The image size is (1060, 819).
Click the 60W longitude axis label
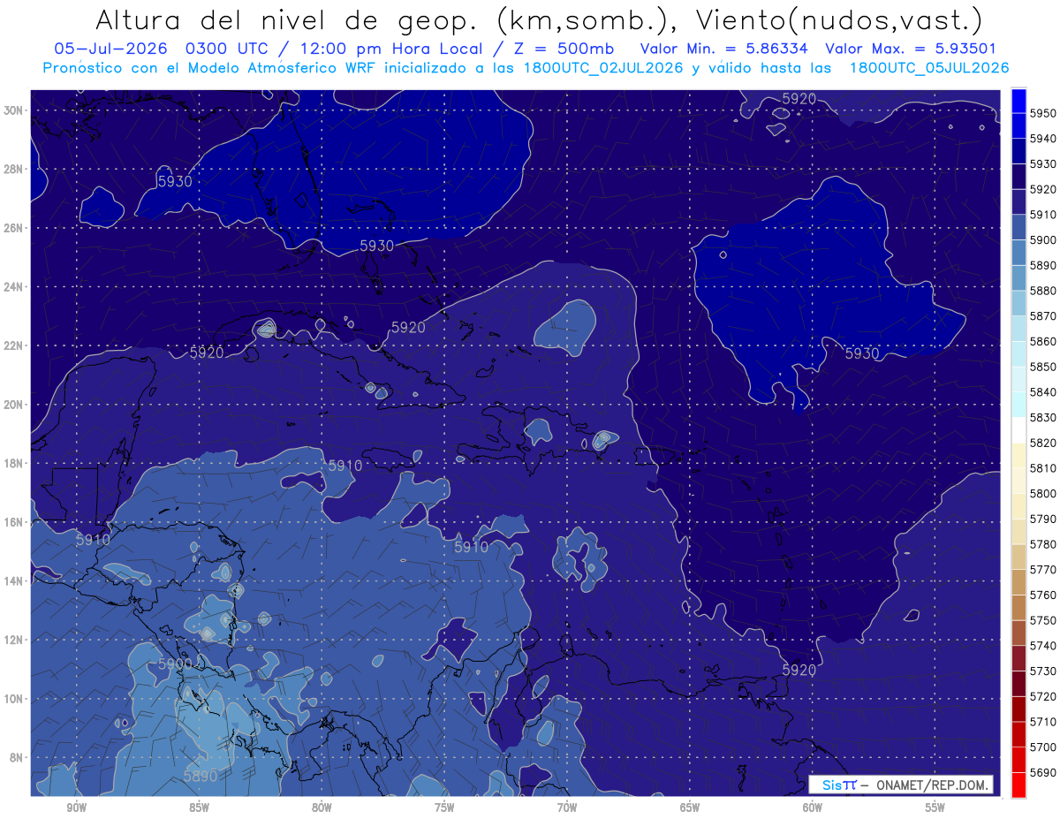813,808
